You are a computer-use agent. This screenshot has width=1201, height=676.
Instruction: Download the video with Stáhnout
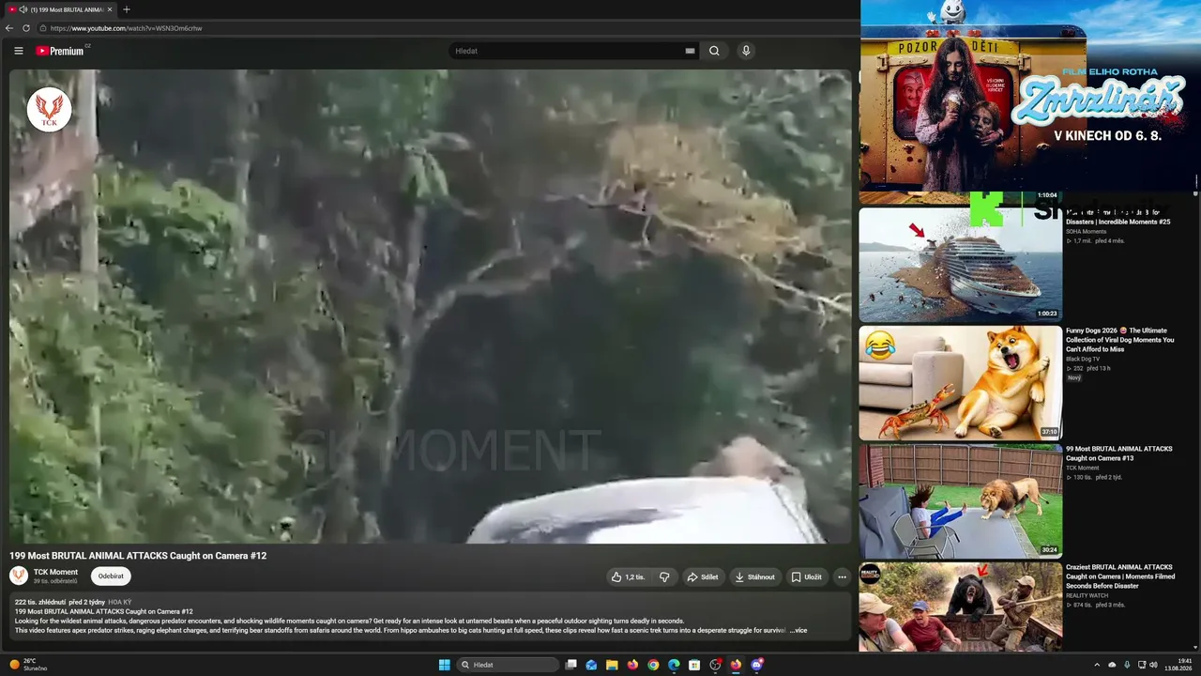tap(755, 577)
